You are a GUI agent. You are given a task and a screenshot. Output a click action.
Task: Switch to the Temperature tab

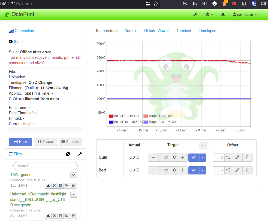coord(106,31)
